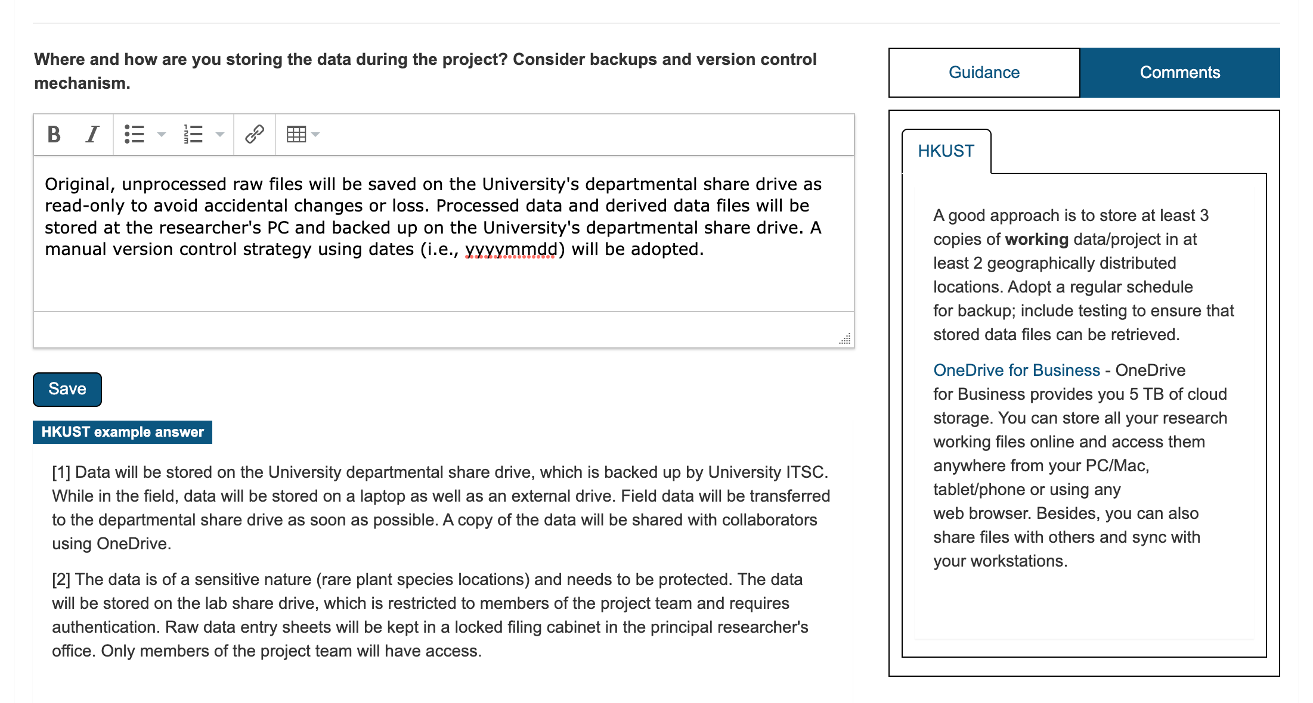Viewport: 1313px width, 703px height.
Task: Open the numbered list style dropdown arrow
Action: (x=219, y=135)
